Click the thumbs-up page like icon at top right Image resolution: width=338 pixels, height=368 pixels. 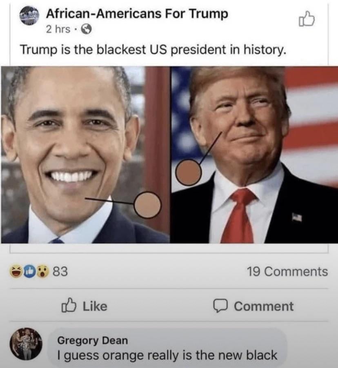point(307,19)
